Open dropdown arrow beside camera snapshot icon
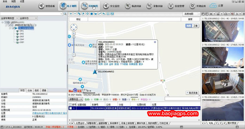This screenshot has height=129, width=245. tap(229, 14)
